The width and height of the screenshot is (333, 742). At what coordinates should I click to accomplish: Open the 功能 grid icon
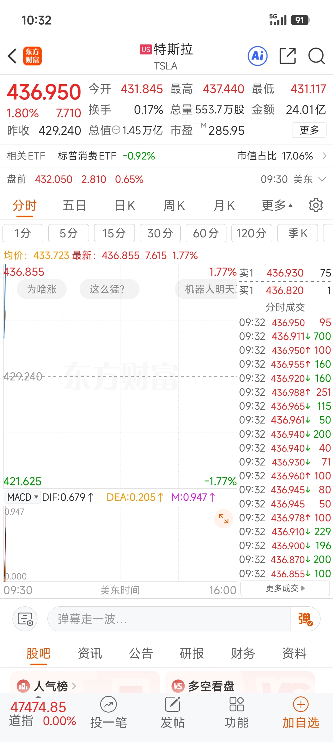(237, 704)
